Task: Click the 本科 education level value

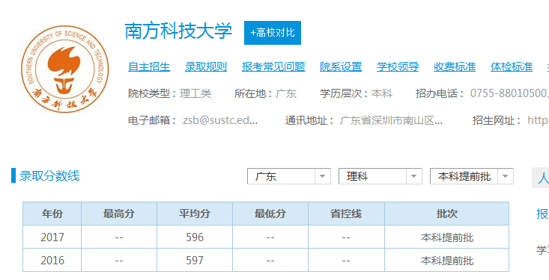Action: [382, 93]
